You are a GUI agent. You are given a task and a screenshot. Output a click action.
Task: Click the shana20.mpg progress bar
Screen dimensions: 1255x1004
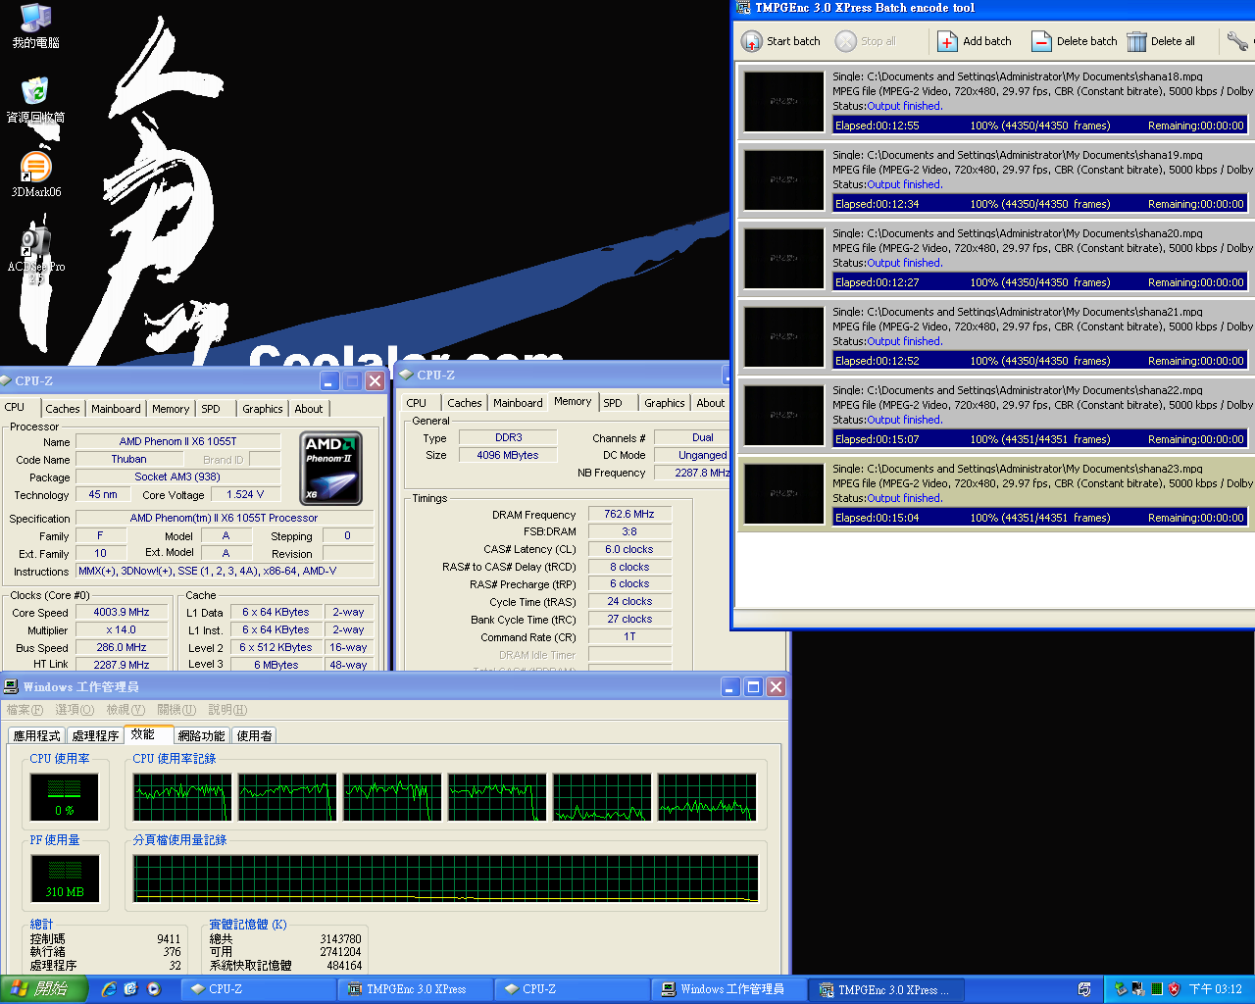[x=1039, y=282]
